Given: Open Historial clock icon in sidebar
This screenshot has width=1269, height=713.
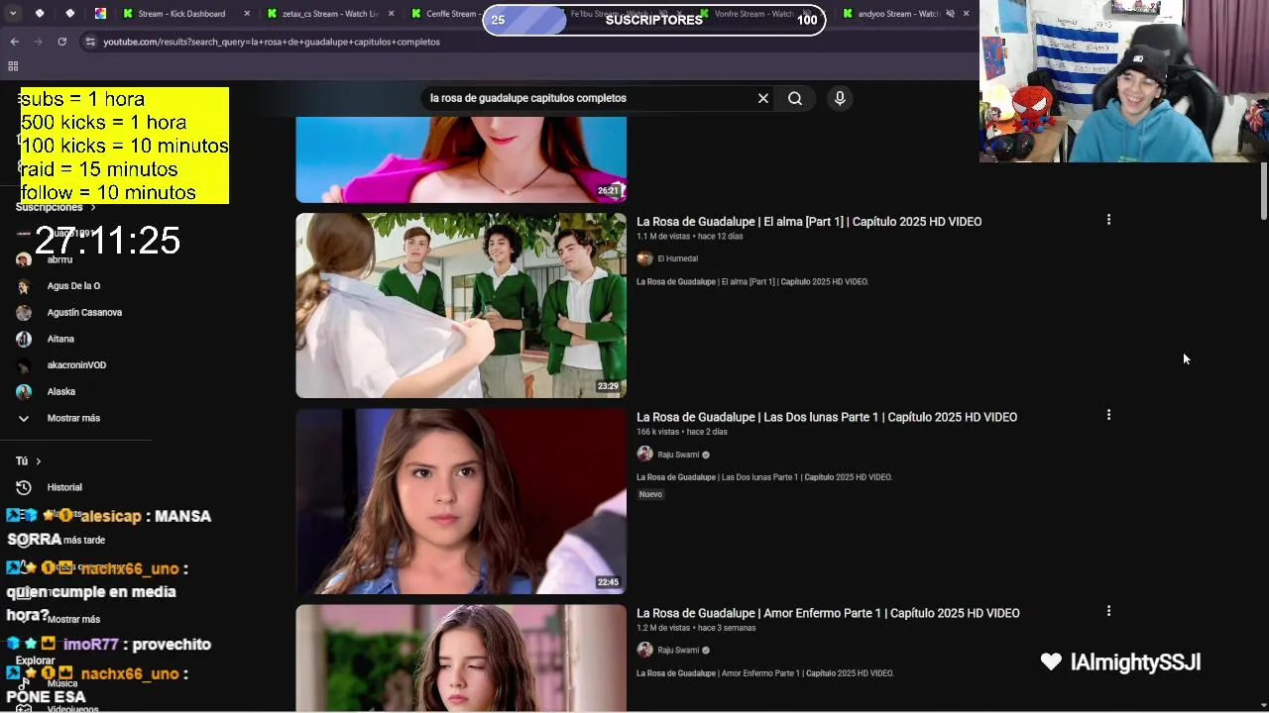Looking at the screenshot, I should [24, 487].
